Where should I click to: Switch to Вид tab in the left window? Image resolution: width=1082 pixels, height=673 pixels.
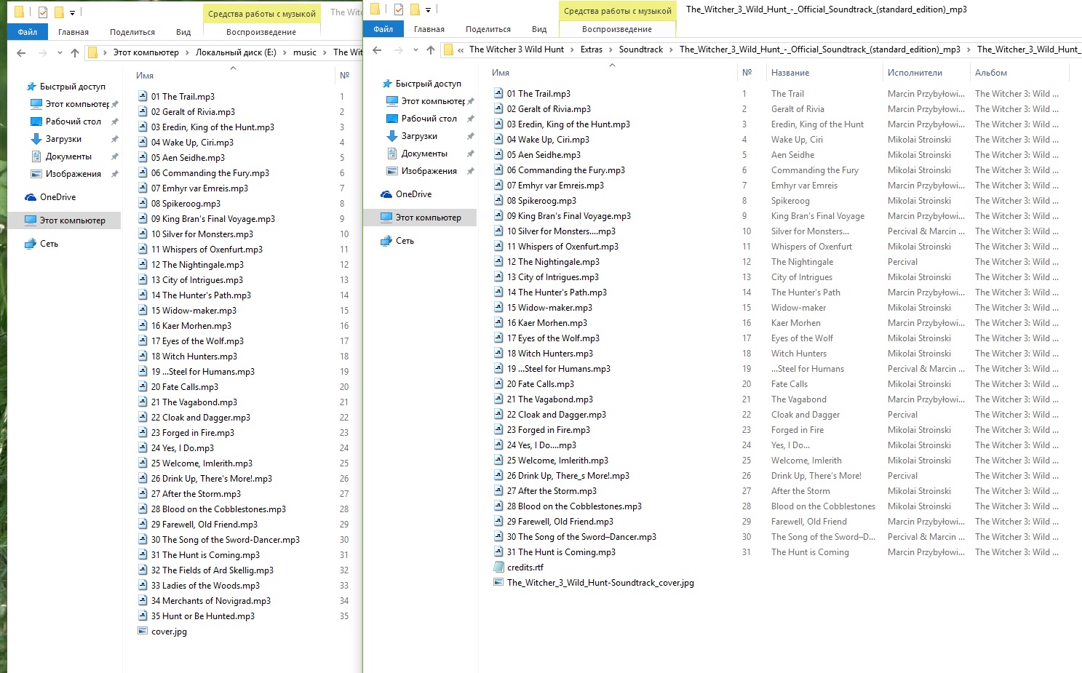pyautogui.click(x=183, y=32)
